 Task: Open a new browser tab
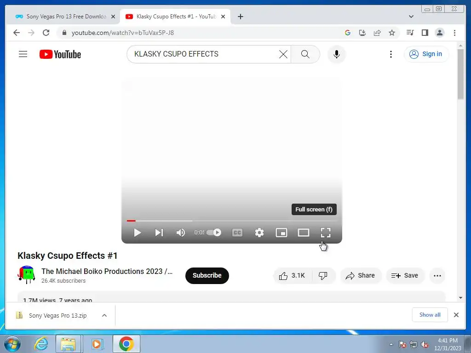click(x=240, y=17)
